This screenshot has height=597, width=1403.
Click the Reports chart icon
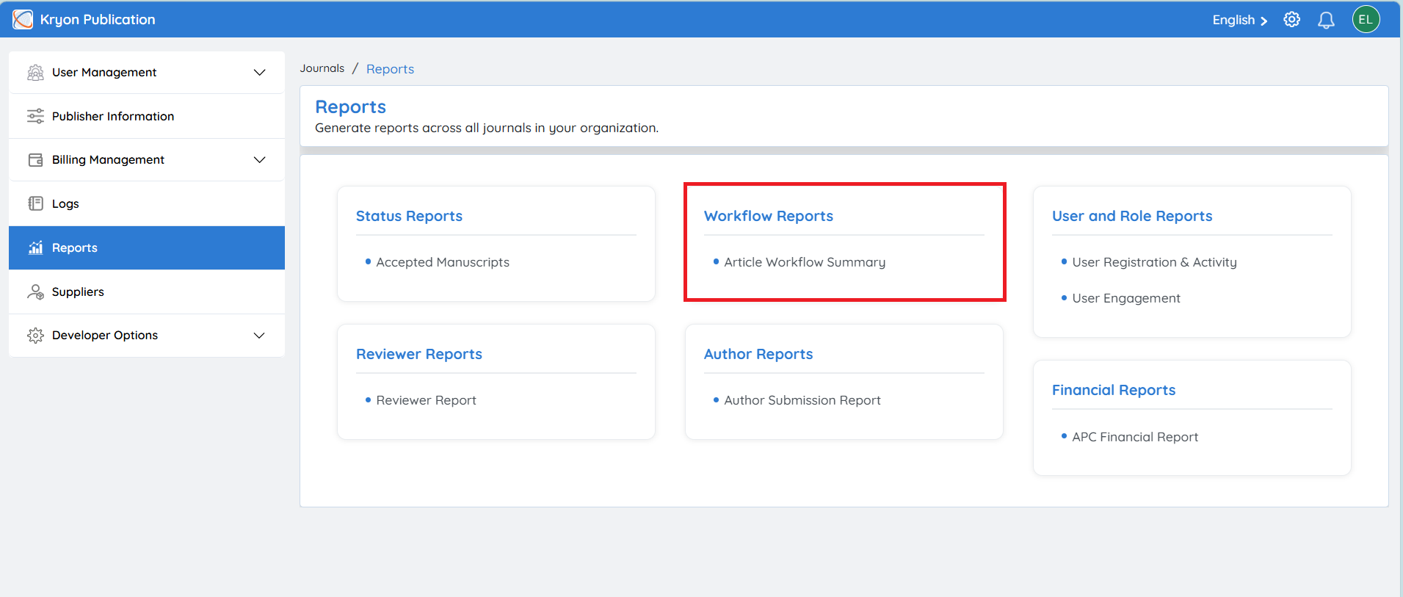(35, 247)
